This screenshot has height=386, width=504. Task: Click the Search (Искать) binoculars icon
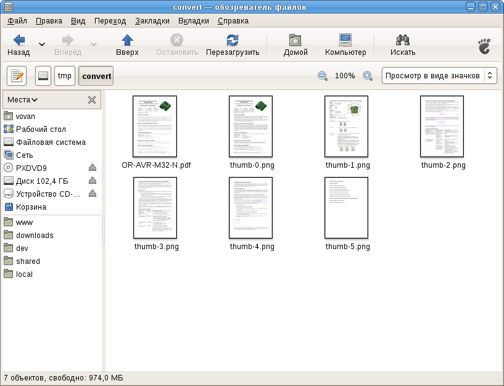403,41
